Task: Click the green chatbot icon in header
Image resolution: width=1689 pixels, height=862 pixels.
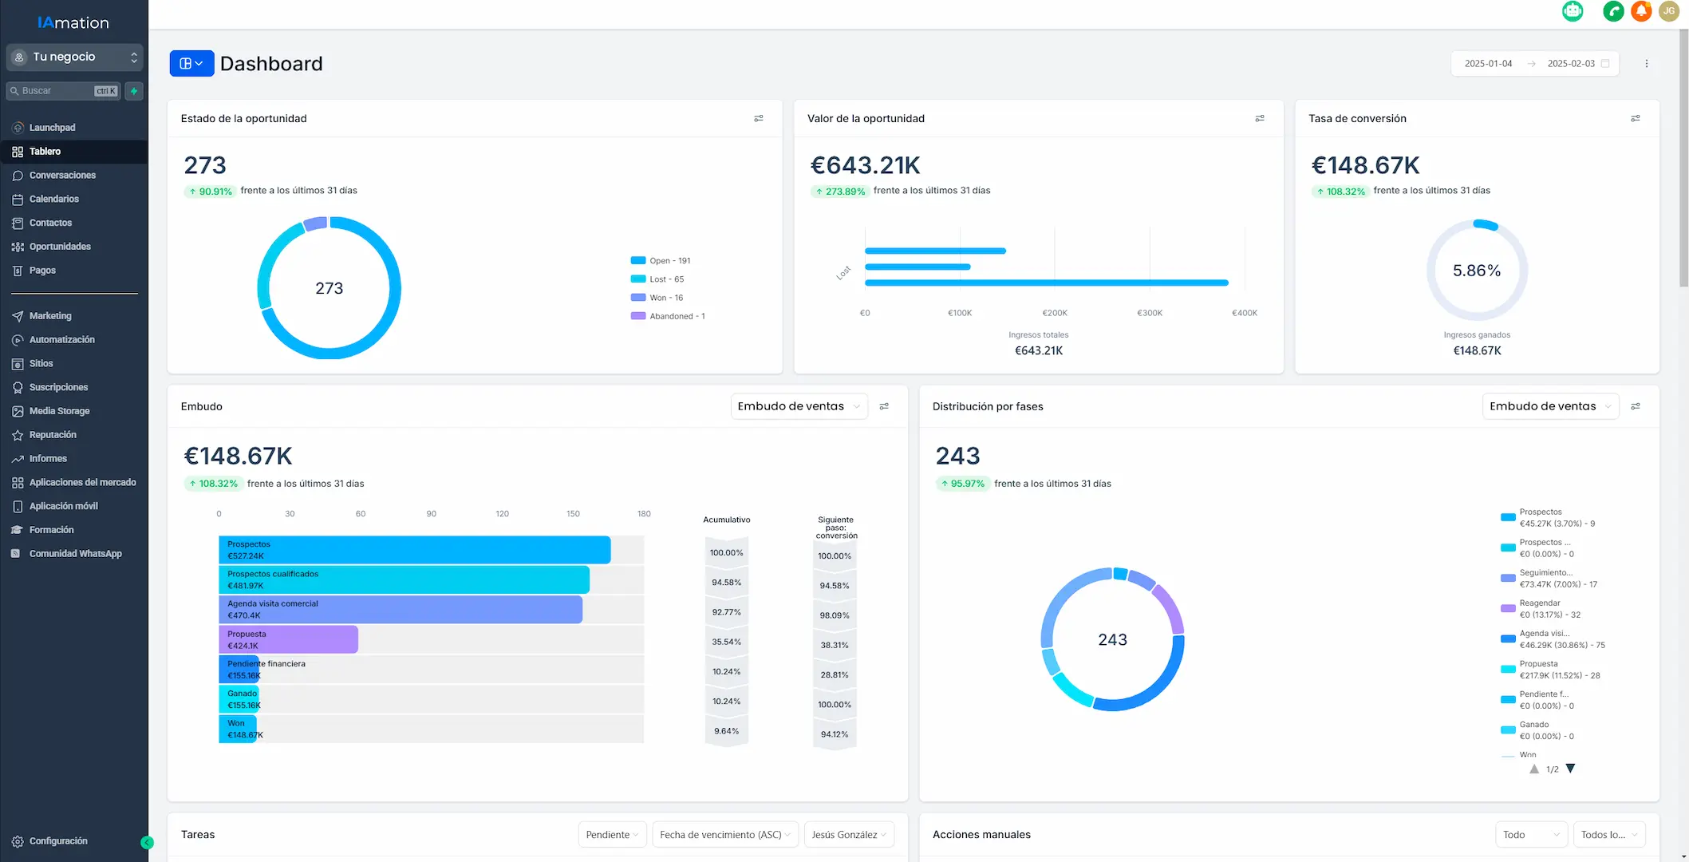Action: 1572,11
